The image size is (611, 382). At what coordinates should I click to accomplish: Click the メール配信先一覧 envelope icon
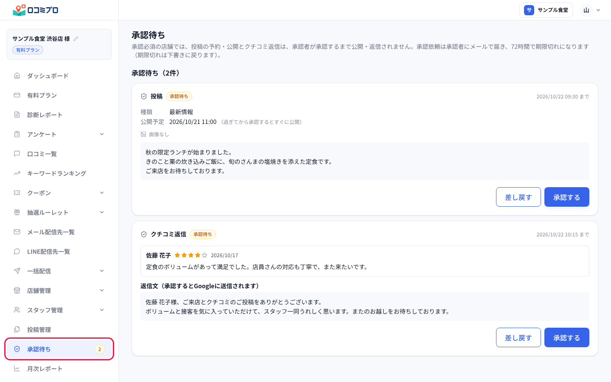(17, 232)
